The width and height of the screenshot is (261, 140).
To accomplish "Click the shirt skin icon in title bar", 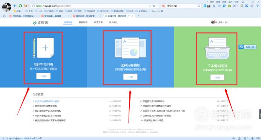I will [243, 2].
